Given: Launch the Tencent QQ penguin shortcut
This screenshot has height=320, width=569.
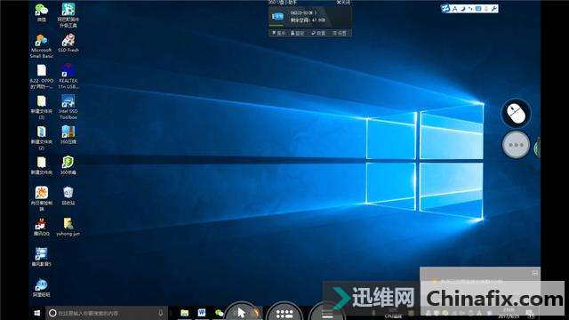Looking at the screenshot, I should [x=42, y=227].
